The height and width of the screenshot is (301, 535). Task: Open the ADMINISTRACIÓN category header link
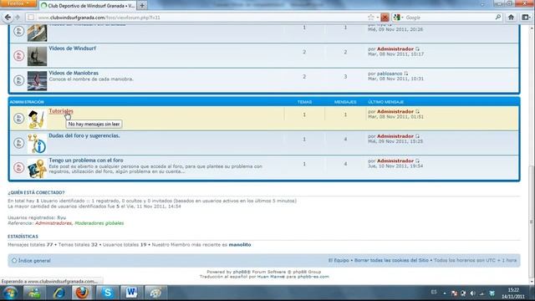[x=27, y=102]
